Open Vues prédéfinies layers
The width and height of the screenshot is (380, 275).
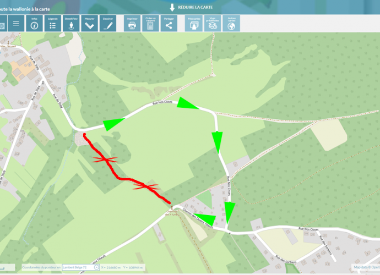coord(213,23)
